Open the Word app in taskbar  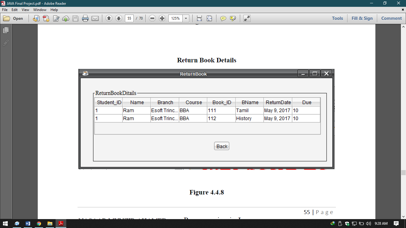[28, 224]
